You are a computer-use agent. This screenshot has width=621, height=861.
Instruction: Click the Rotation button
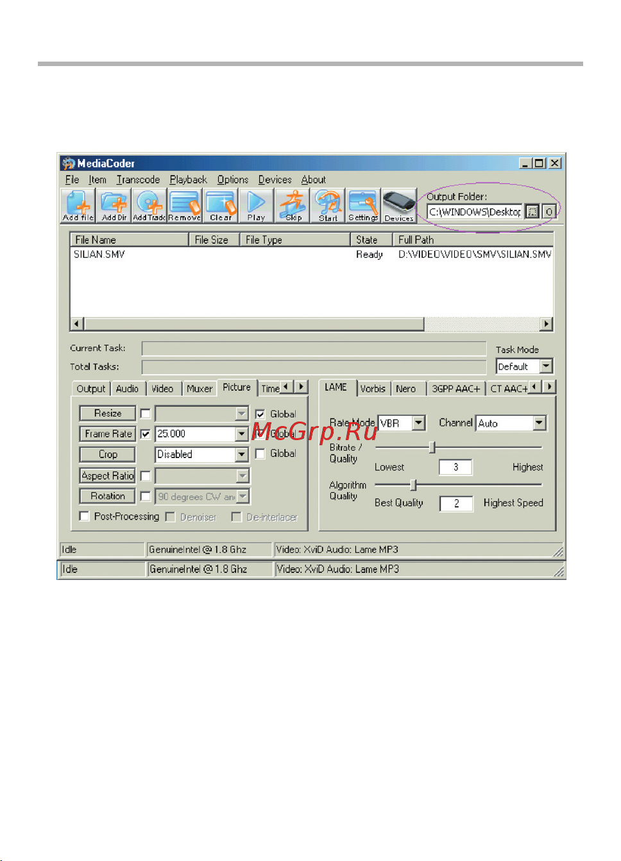[x=108, y=496]
